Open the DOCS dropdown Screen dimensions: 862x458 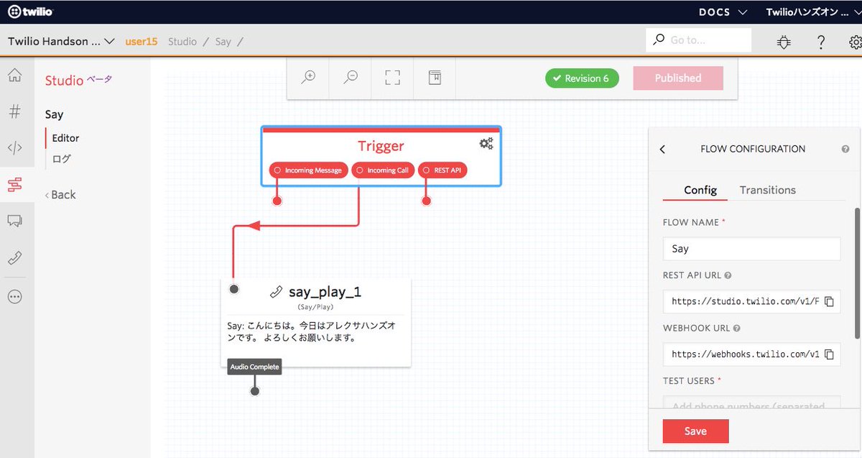coord(723,12)
